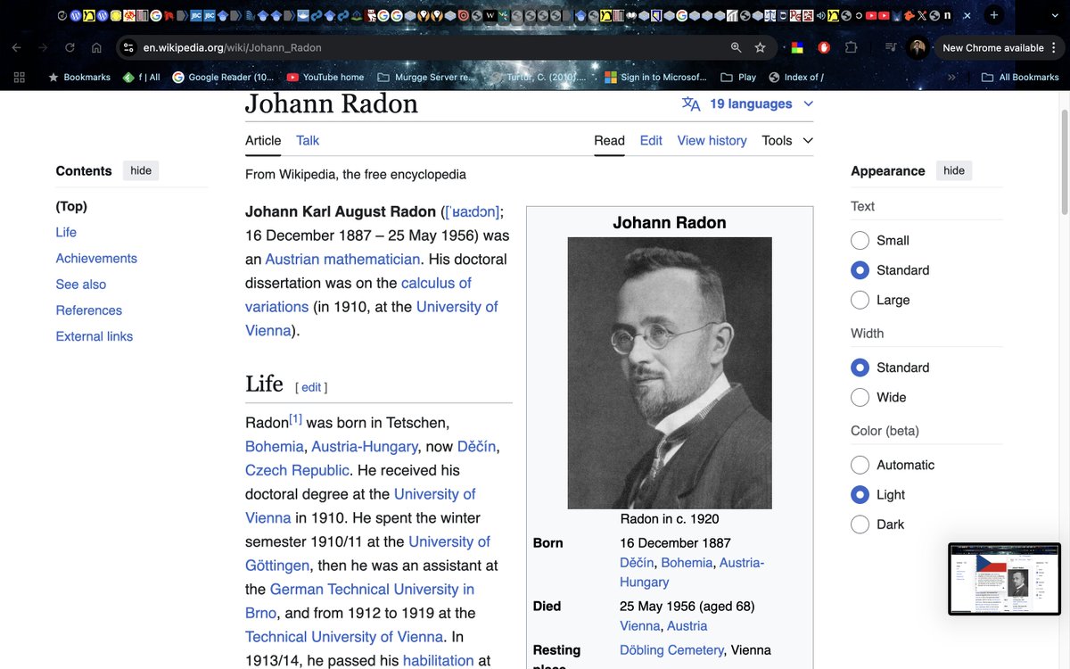Open the Extensions puzzle-piece menu
This screenshot has width=1070, height=669.
tap(852, 47)
